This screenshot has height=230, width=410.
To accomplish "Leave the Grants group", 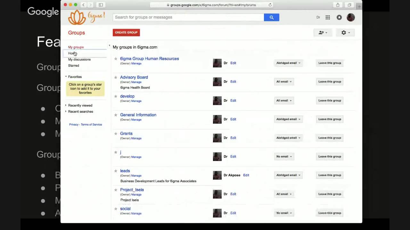I will tap(330, 138).
